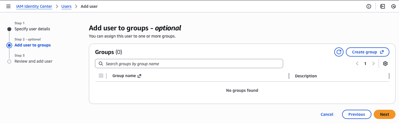Click the hexagon search icon at top right

point(393,6)
